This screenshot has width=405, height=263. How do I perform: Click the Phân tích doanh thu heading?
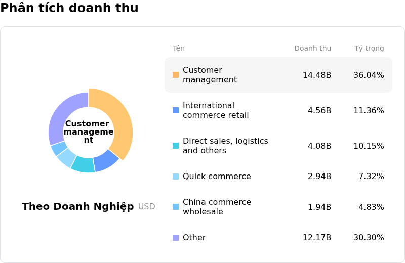pos(69,8)
